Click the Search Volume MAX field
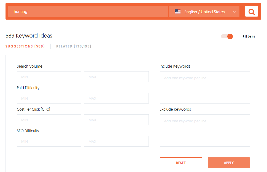The width and height of the screenshot is (267, 172). (116, 77)
